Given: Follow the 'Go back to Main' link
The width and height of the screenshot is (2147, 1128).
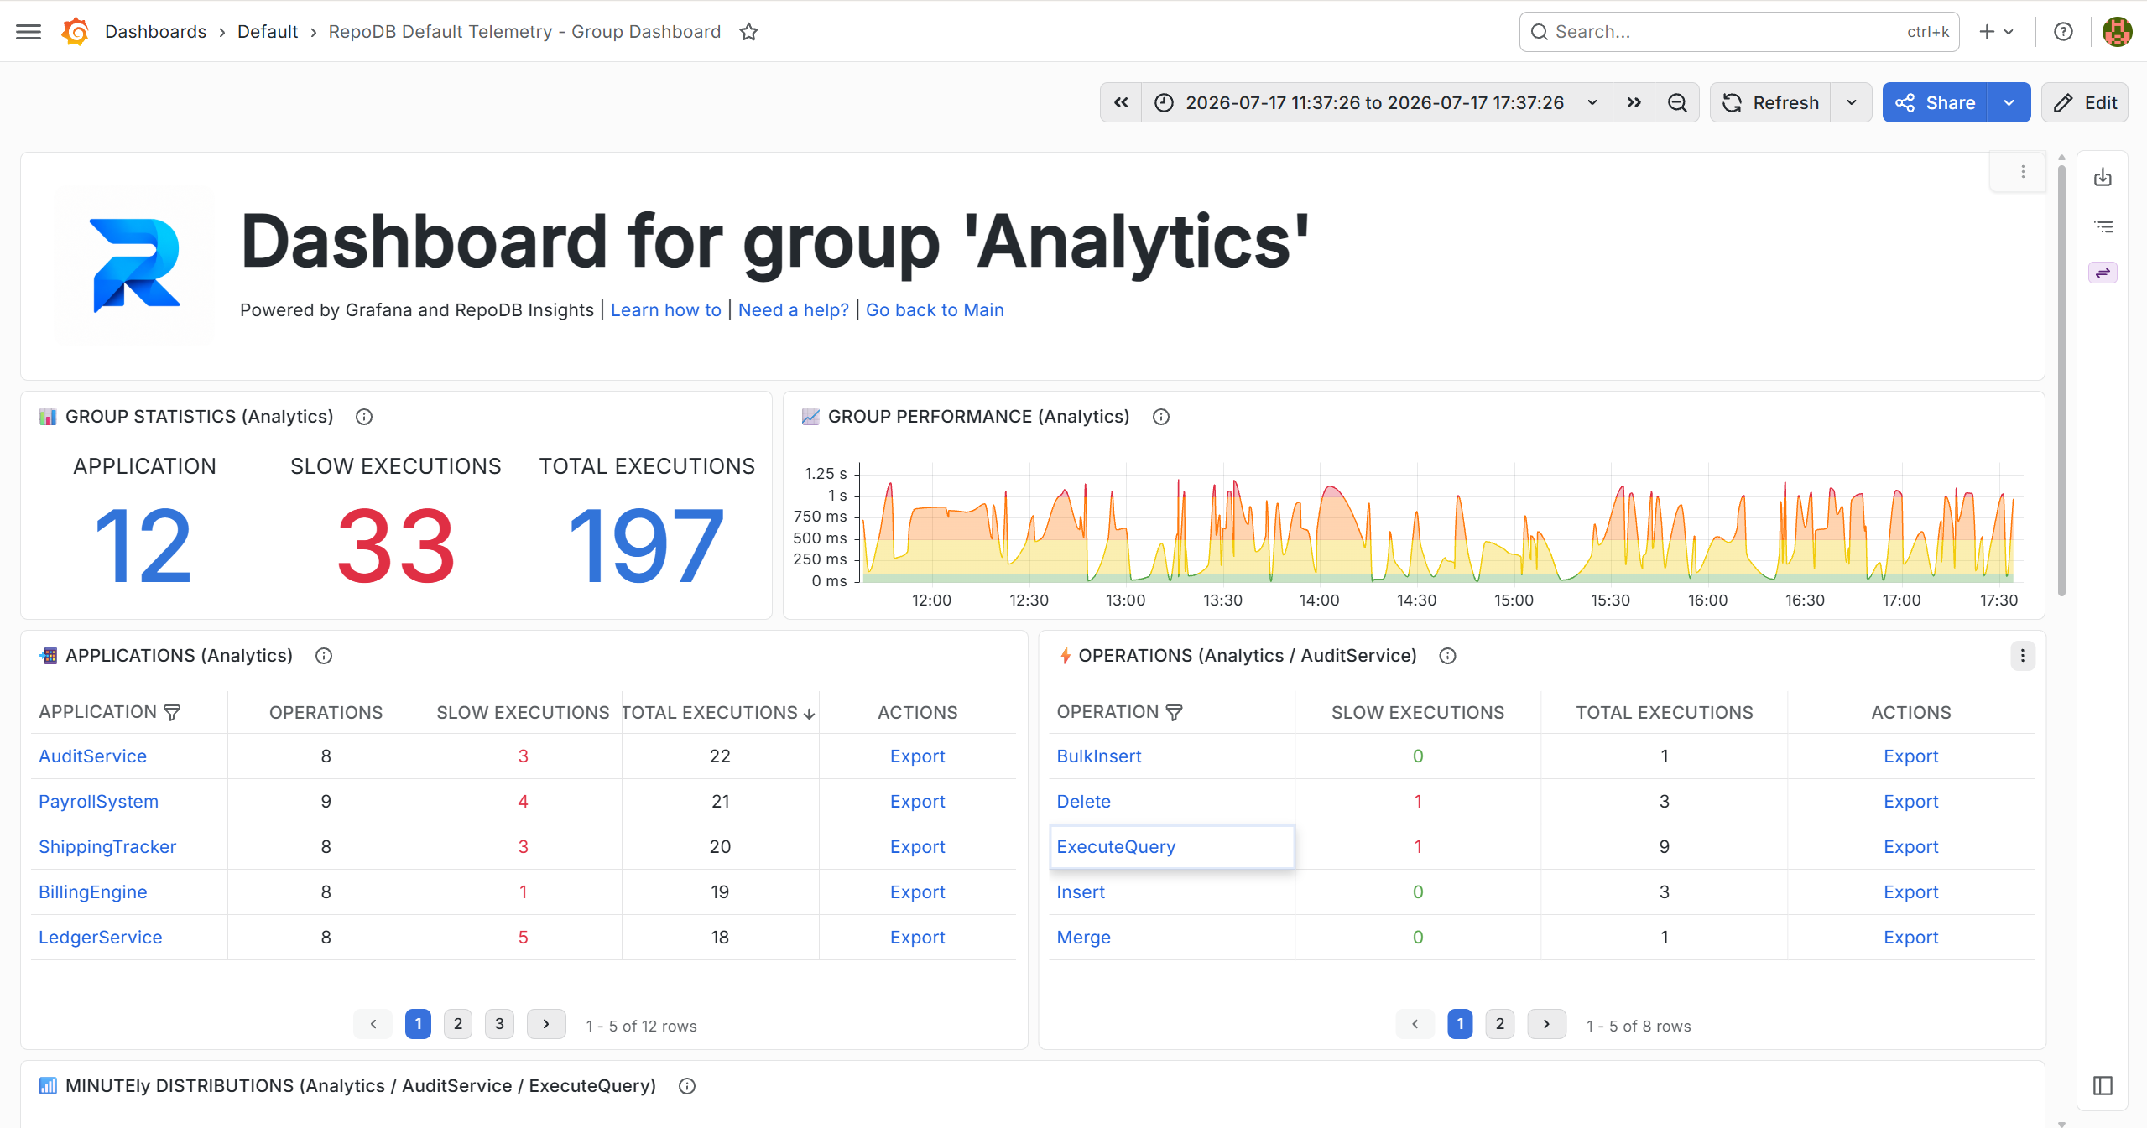Looking at the screenshot, I should 935,310.
